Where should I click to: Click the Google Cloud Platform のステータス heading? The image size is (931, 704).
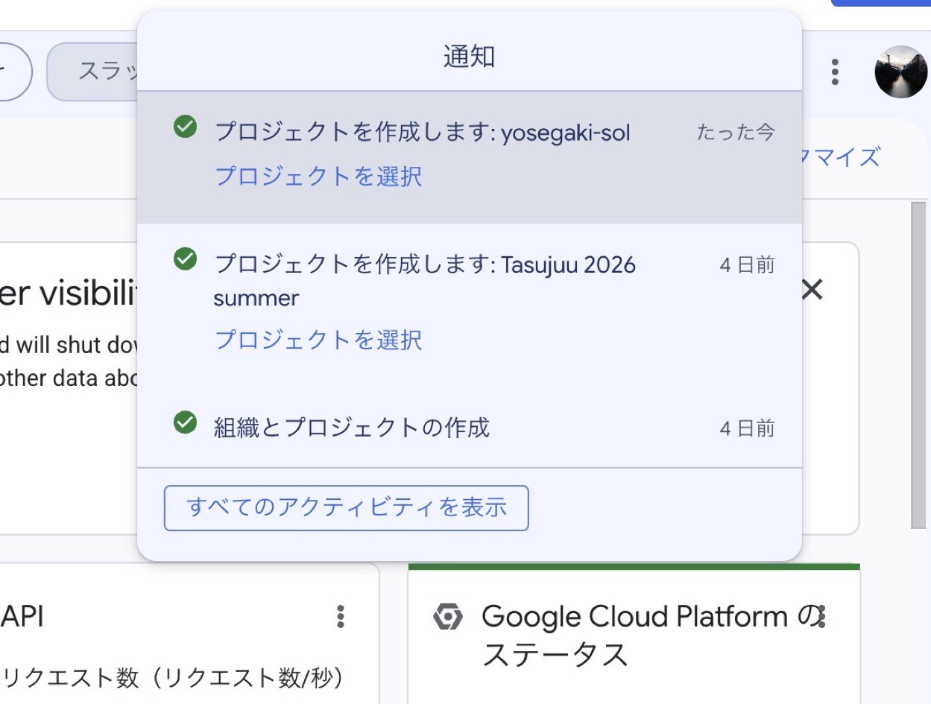tap(650, 635)
